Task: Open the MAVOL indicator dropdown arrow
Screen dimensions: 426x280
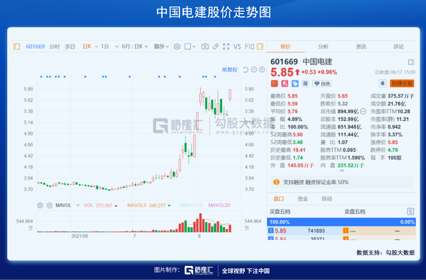Action: [78, 205]
